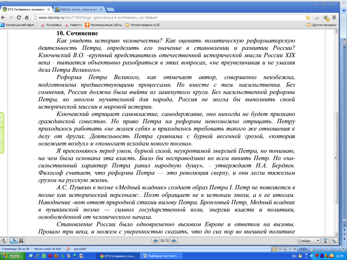Click the русский language indicator
The width and height of the screenshot is (347, 260).
[x=80, y=249]
